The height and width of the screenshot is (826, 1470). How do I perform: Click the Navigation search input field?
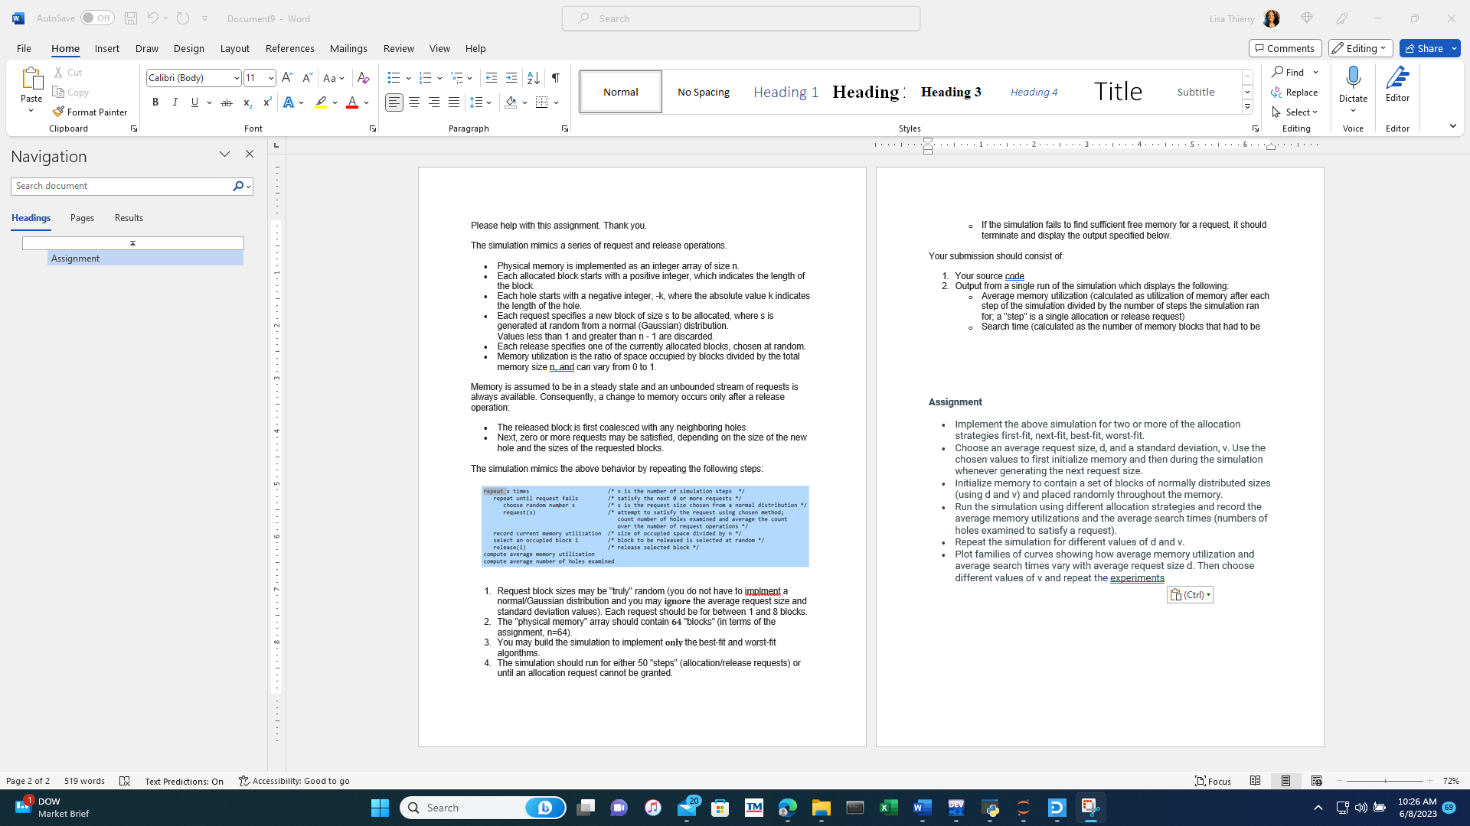point(120,186)
